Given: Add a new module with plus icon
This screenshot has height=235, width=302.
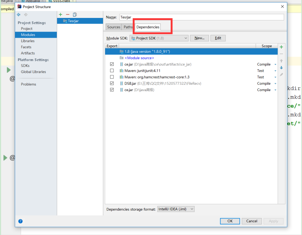Looking at the screenshot, I should [x=60, y=14].
